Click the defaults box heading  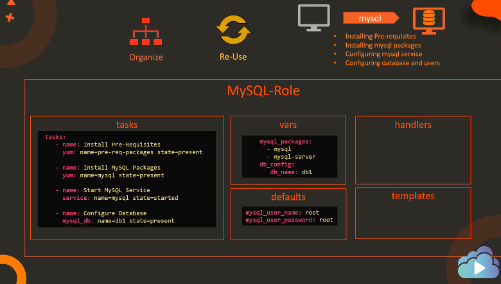(x=288, y=197)
